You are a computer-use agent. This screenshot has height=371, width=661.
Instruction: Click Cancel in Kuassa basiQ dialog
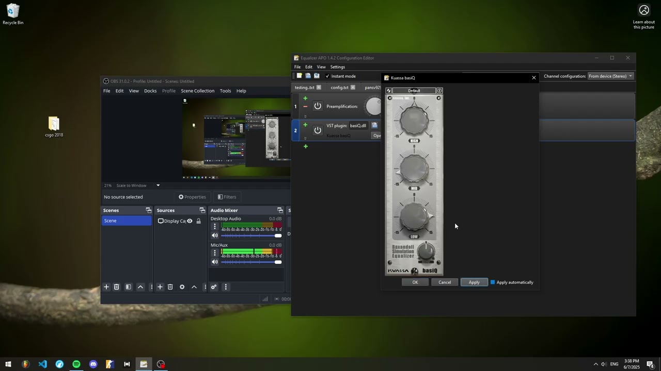tap(445, 282)
